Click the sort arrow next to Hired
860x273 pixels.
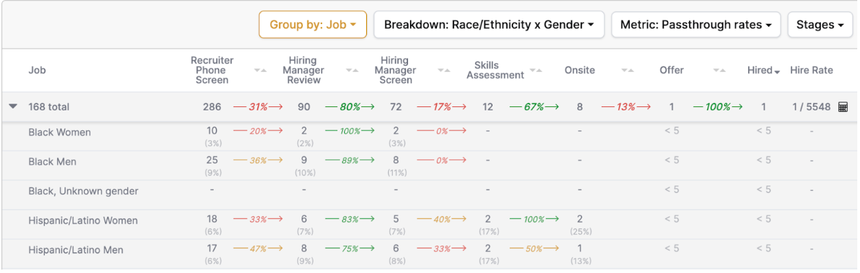click(x=777, y=71)
